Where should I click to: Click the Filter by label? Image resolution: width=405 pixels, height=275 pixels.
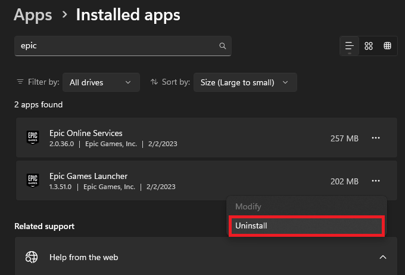pyautogui.click(x=43, y=82)
